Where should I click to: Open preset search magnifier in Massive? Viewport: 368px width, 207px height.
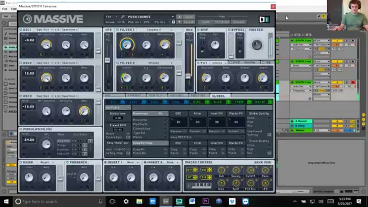click(123, 17)
